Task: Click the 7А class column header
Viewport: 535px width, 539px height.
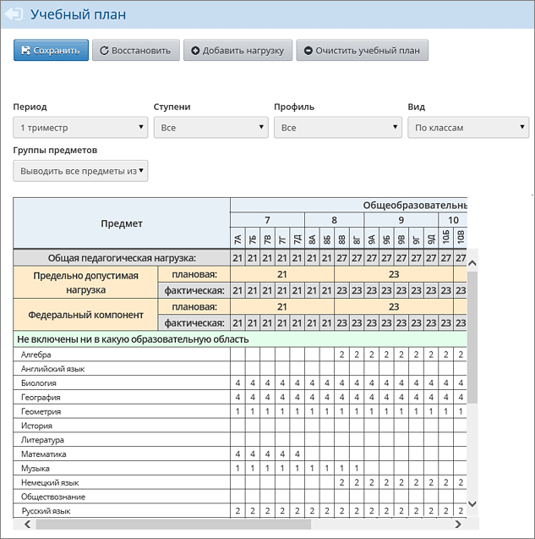Action: point(238,238)
